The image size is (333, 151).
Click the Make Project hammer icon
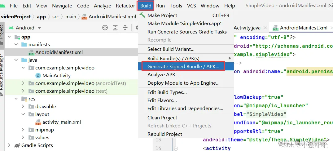[x=142, y=15]
